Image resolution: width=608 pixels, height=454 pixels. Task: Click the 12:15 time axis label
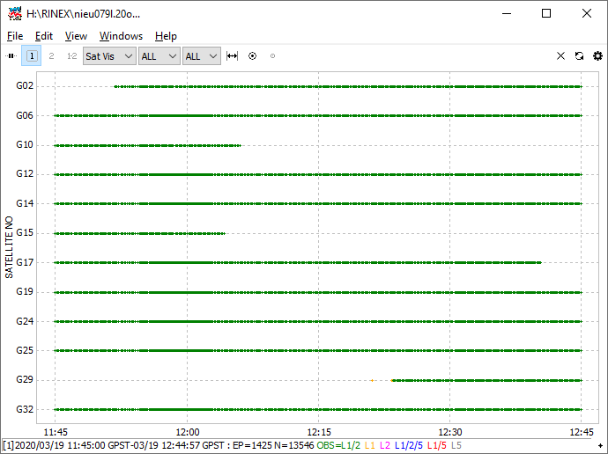(x=319, y=432)
